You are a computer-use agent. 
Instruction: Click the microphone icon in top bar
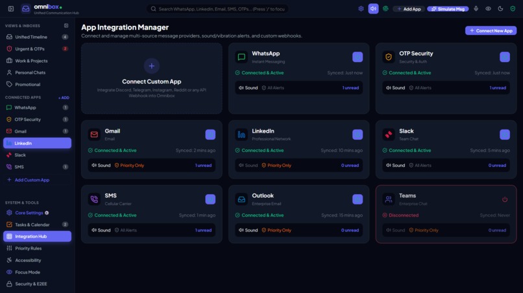point(476,8)
